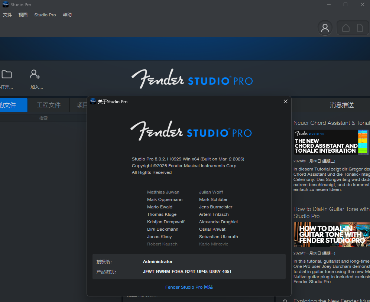
Task: Close the 关于Studio Pro about dialog
Action: 286,101
